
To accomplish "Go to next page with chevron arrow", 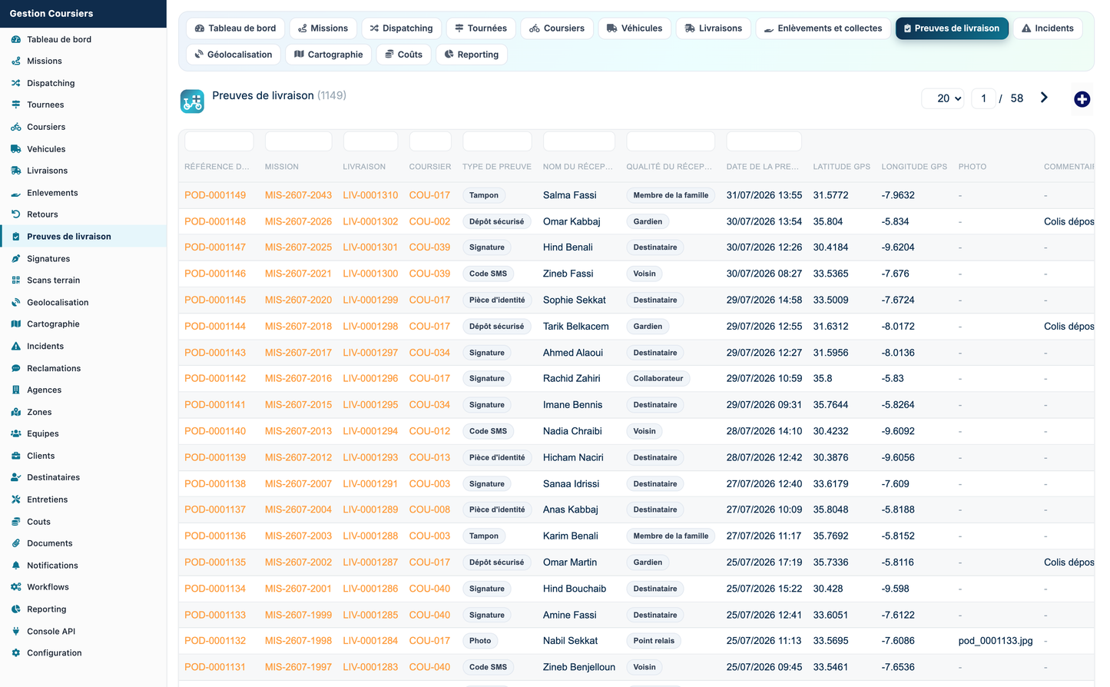I will click(x=1044, y=98).
